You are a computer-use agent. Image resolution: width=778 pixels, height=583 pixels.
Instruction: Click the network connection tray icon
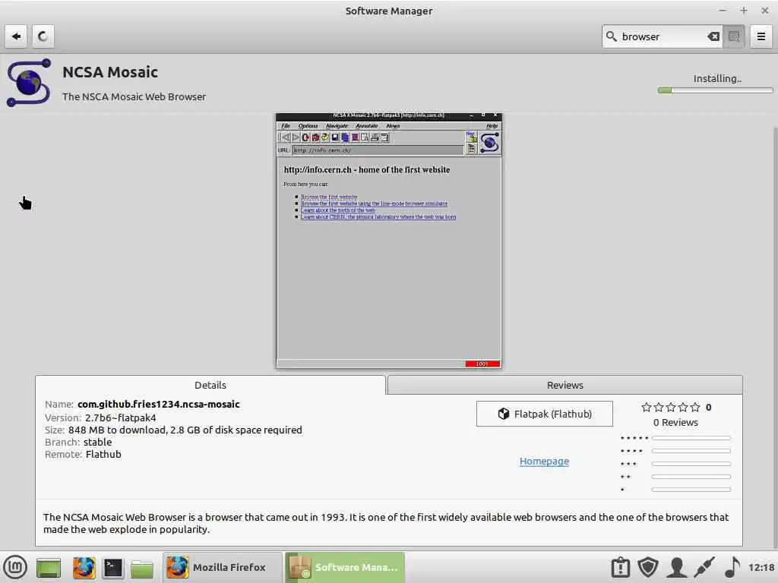click(704, 567)
